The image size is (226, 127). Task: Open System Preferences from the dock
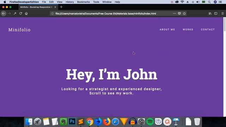pos(141,122)
